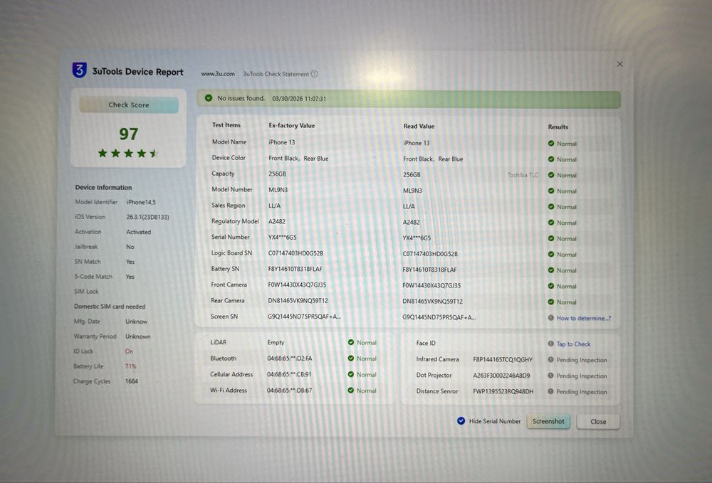The width and height of the screenshot is (712, 483).
Task: Click the Read Value Front Camera F0W14430X43Q7GJ35
Action: 431,286
